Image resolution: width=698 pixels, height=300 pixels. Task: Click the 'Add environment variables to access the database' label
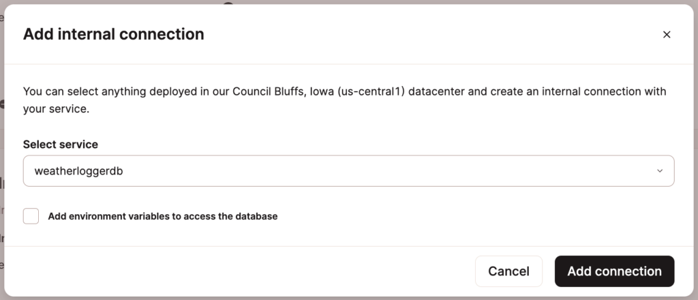point(162,216)
